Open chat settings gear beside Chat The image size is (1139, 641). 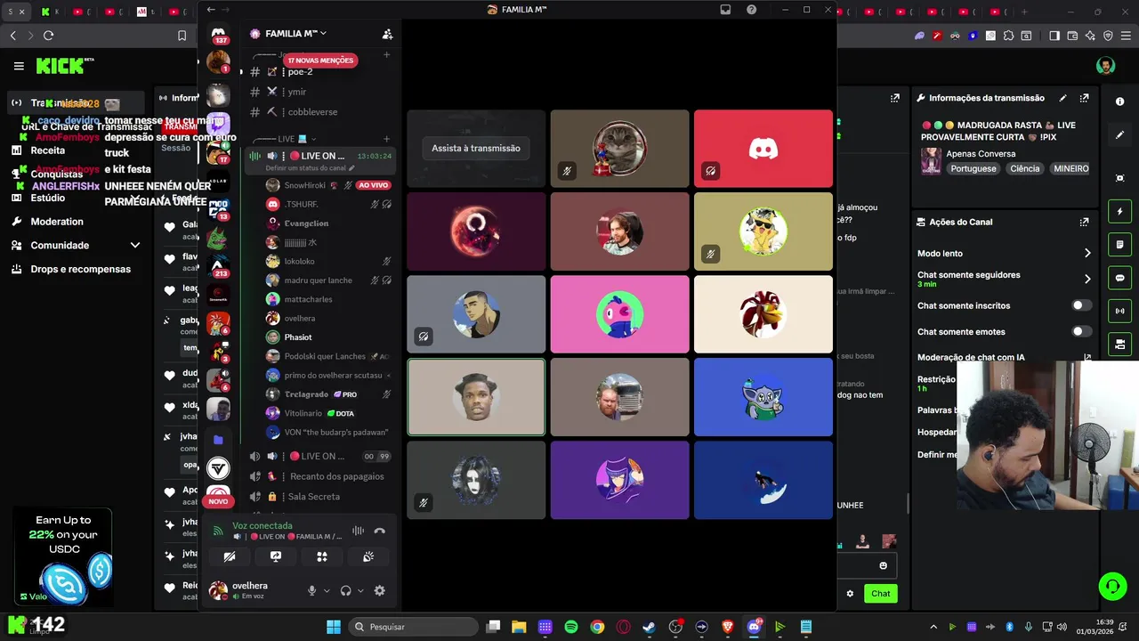tap(850, 594)
